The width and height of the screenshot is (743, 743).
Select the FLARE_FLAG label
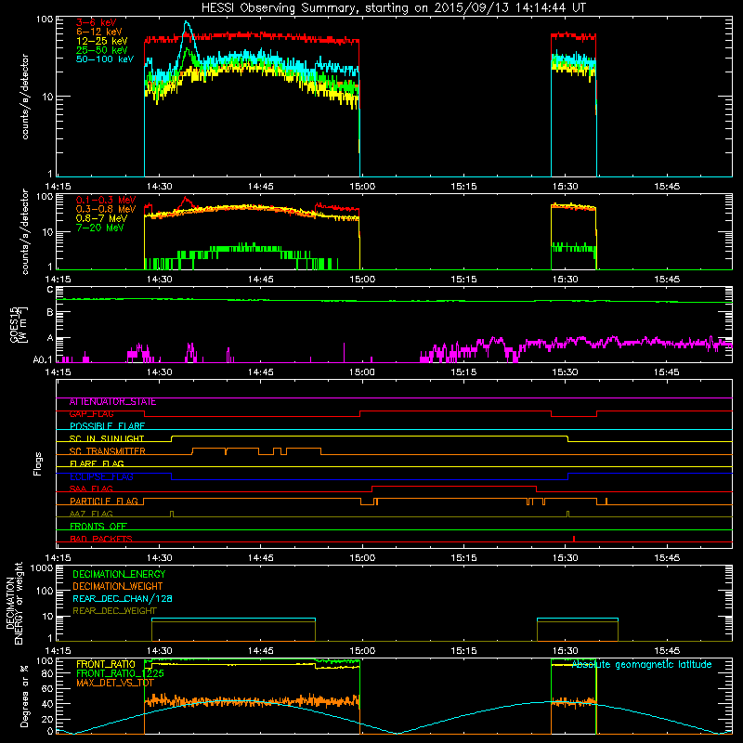click(97, 463)
